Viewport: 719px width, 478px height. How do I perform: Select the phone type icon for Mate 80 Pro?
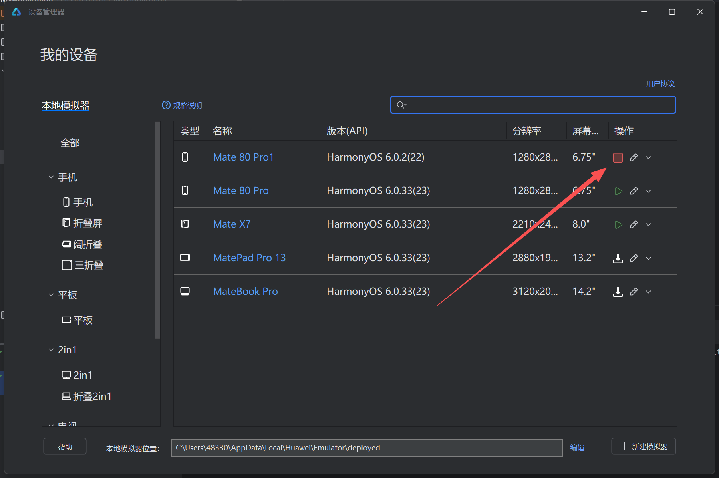click(x=185, y=191)
